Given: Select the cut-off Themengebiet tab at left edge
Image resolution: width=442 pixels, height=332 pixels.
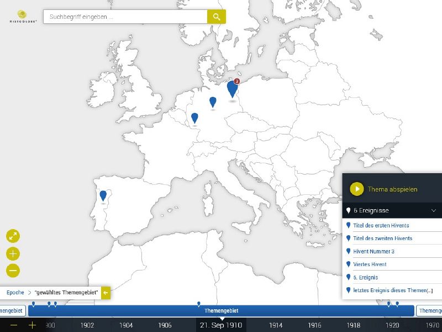Looking at the screenshot, I should click(12, 310).
